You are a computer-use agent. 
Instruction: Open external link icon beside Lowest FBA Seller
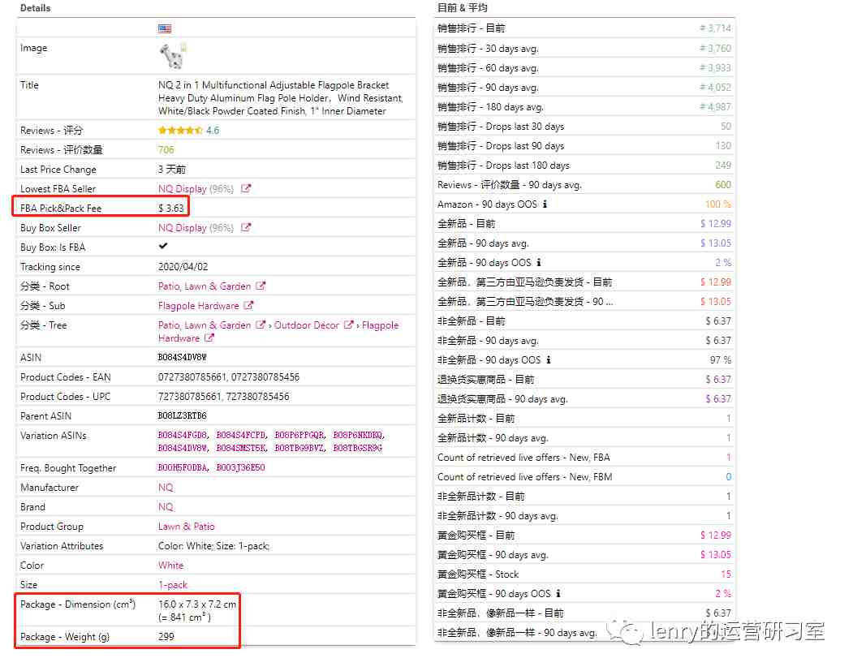(246, 189)
